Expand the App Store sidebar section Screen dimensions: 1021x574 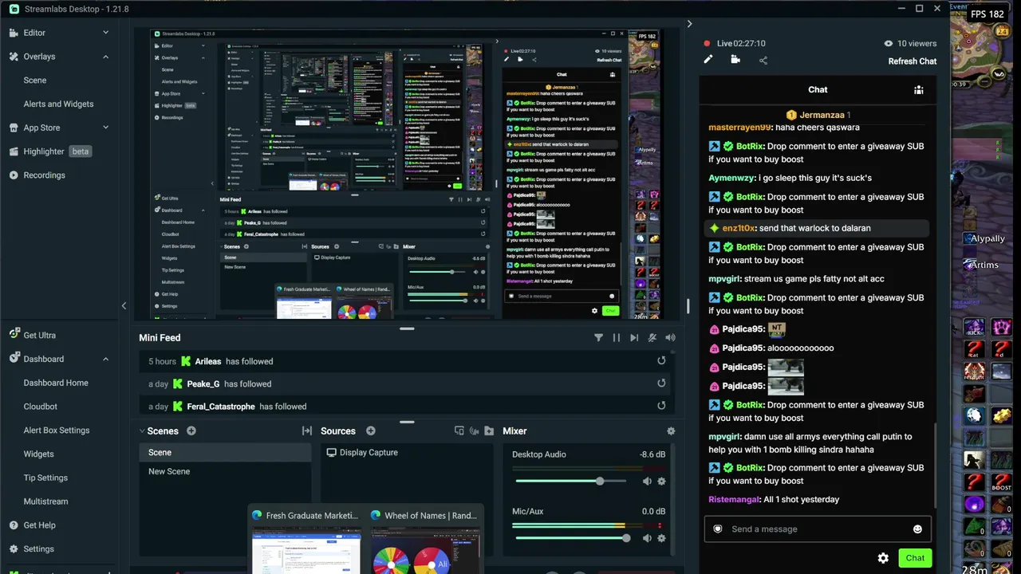pos(105,128)
